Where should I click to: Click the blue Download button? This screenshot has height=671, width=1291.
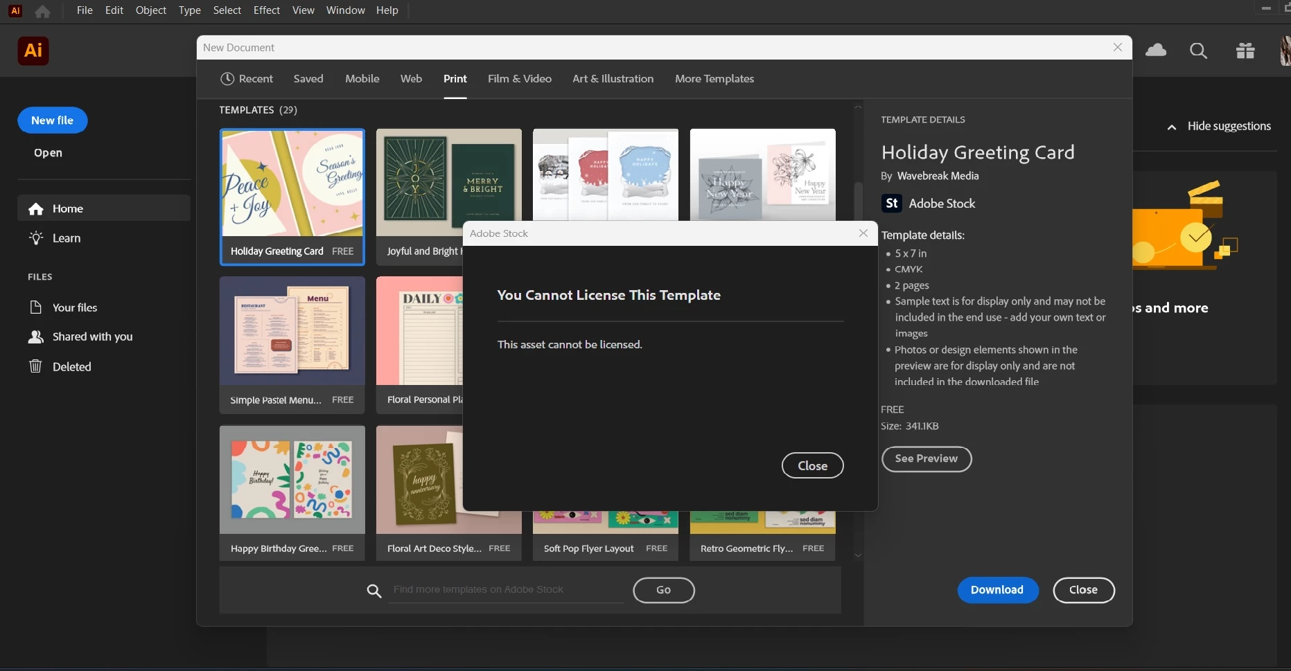(998, 590)
